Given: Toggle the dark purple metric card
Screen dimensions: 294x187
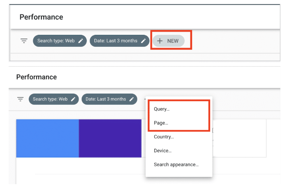Looking at the screenshot, I should (110, 138).
